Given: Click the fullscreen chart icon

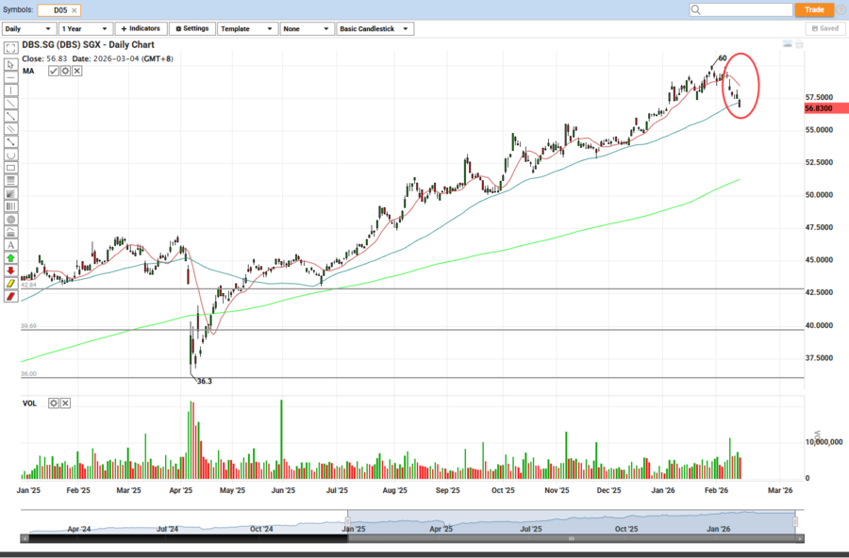Looking at the screenshot, I should click(10, 47).
